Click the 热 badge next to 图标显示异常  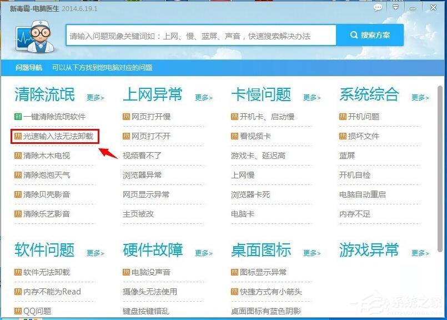[235, 272]
